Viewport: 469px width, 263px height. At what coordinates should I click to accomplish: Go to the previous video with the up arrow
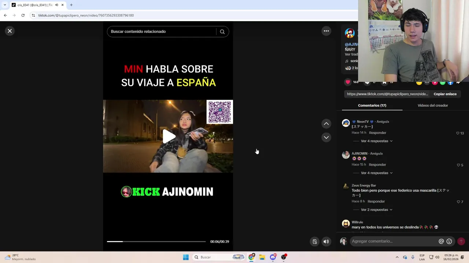click(x=326, y=124)
